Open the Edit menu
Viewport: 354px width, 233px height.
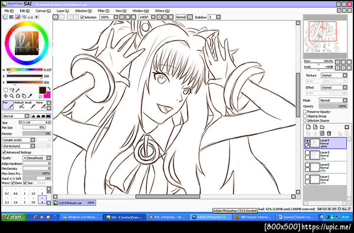25,11
